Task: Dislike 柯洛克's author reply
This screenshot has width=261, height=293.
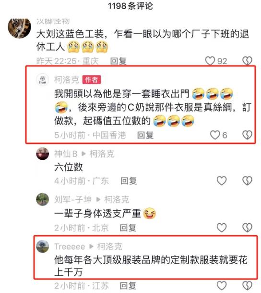Action: coord(247,135)
